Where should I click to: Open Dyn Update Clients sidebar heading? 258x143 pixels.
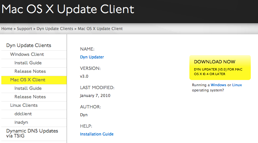(29, 45)
